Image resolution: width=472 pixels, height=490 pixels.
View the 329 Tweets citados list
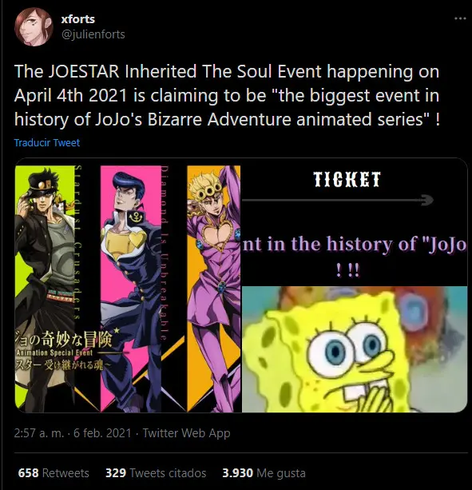pyautogui.click(x=156, y=472)
